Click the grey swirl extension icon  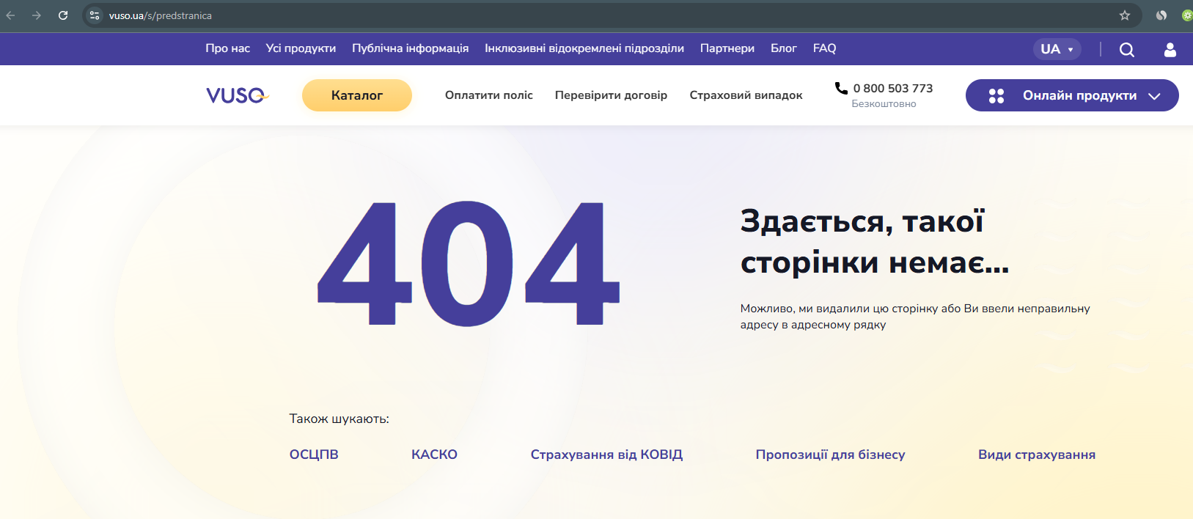click(1161, 15)
